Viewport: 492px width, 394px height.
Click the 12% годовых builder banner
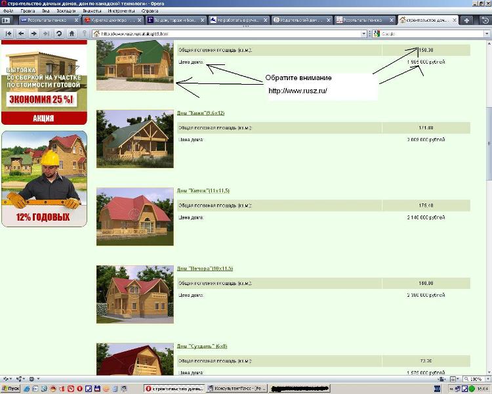44,179
